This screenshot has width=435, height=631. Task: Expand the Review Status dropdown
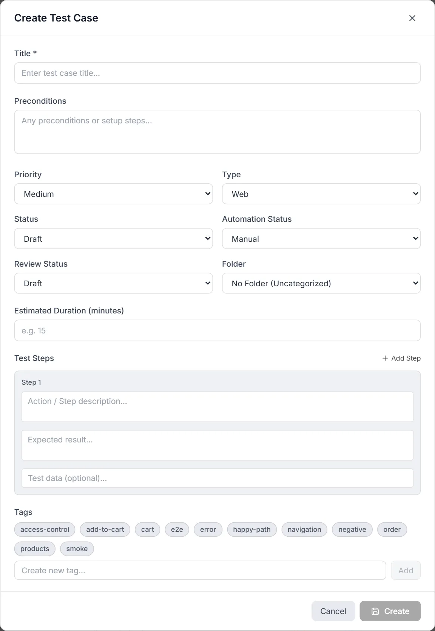click(114, 283)
